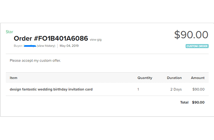Viewport: 214px width, 140px height.
Task: Click the bold total $90.00 amount
Action: 198,103
